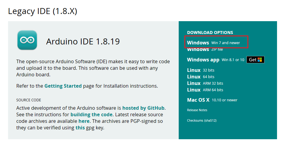Download Mac OS X 10.10 or newer

(x=212, y=100)
